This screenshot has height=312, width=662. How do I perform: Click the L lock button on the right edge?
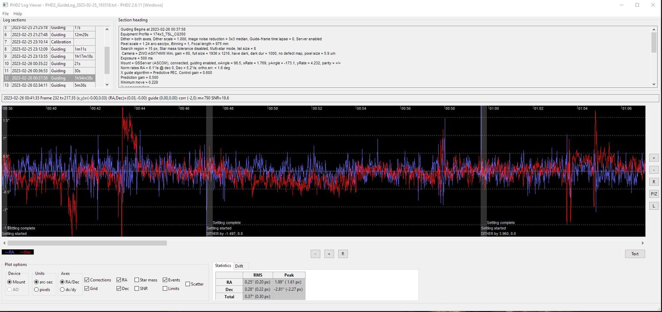pos(654,205)
